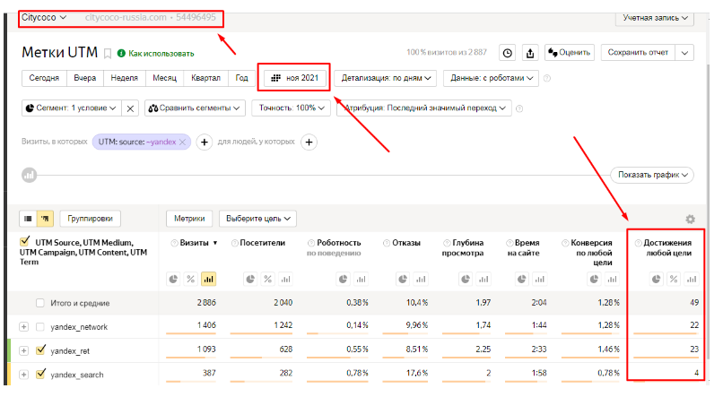Image resolution: width=723 pixels, height=397 pixels.
Task: Open the ноя 2021 date picker
Action: (x=295, y=78)
